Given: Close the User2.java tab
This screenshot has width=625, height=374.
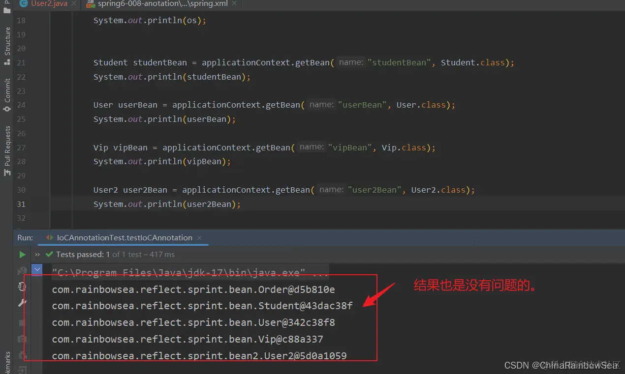Looking at the screenshot, I should (73, 4).
